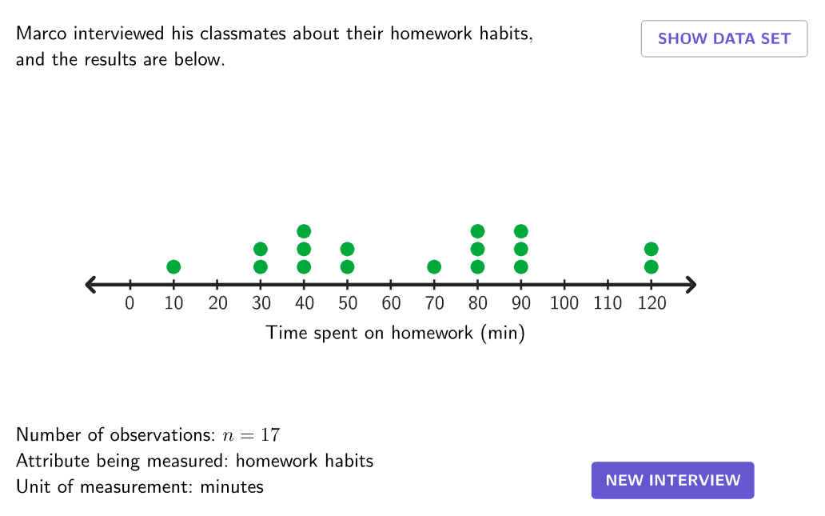Click the NEW INTERVIEW button
Image resolution: width=825 pixels, height=516 pixels.
click(672, 480)
